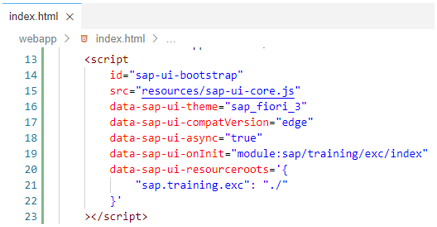
Task: Click line number 17 in gutter
Action: coord(31,122)
